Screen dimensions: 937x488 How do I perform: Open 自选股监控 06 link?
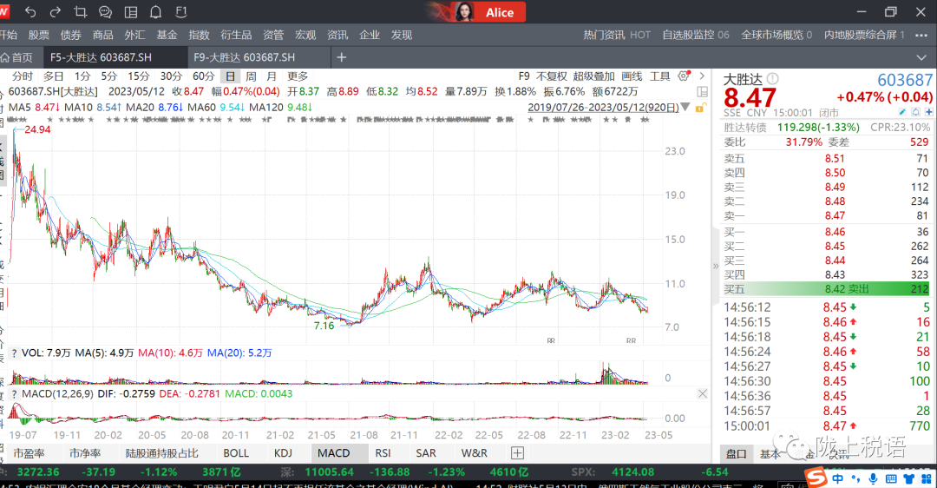(x=696, y=35)
